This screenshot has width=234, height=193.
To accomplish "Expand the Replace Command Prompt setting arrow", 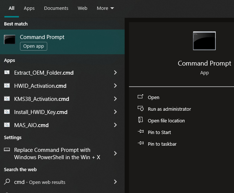I will pyautogui.click(x=115, y=153).
